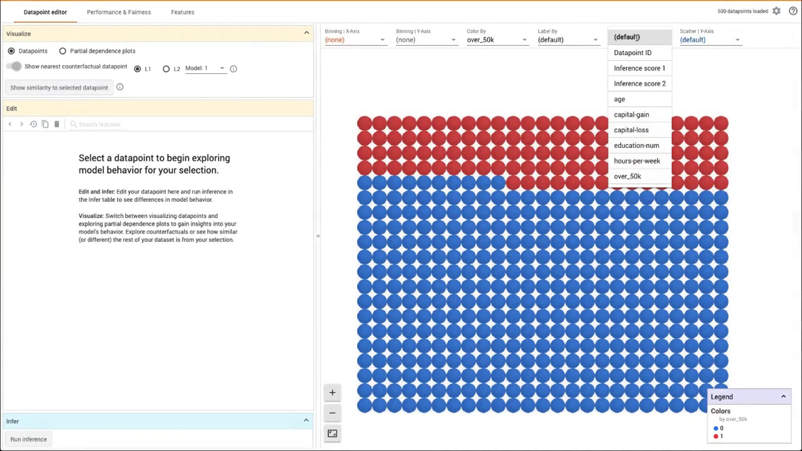The height and width of the screenshot is (451, 802).
Task: Go to previous datapoint arrow
Action: click(10, 124)
